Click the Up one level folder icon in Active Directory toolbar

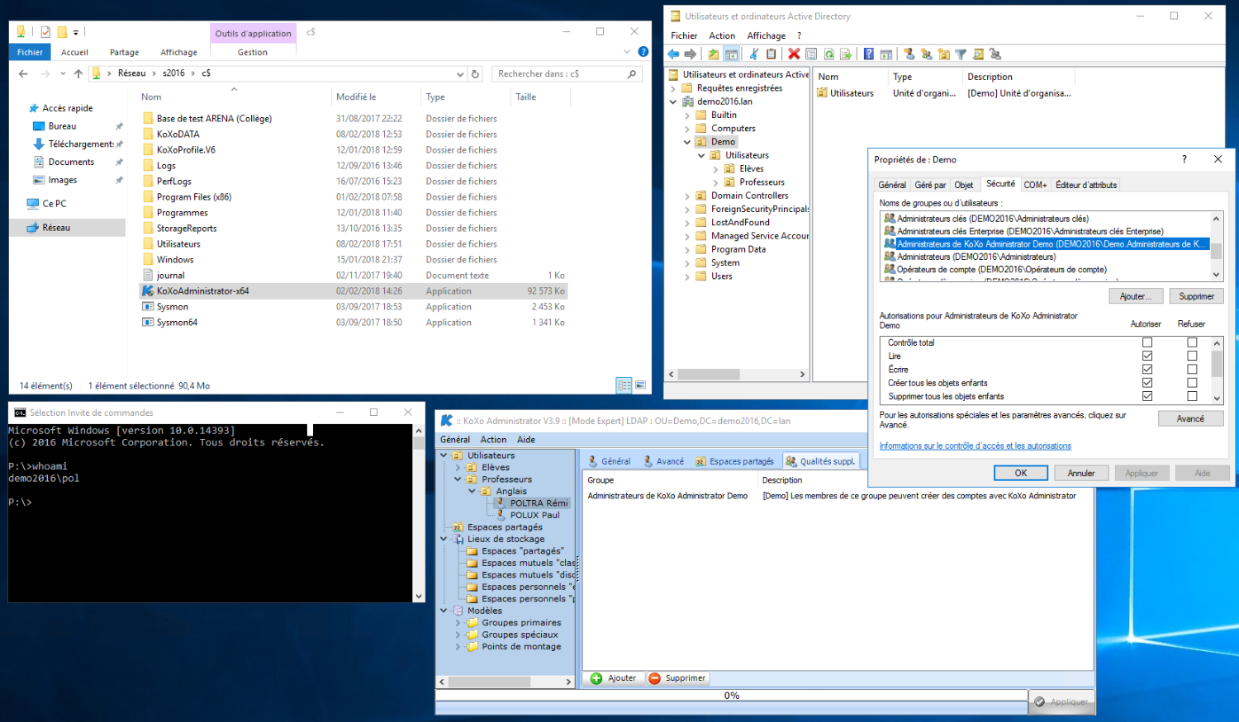pyautogui.click(x=714, y=54)
